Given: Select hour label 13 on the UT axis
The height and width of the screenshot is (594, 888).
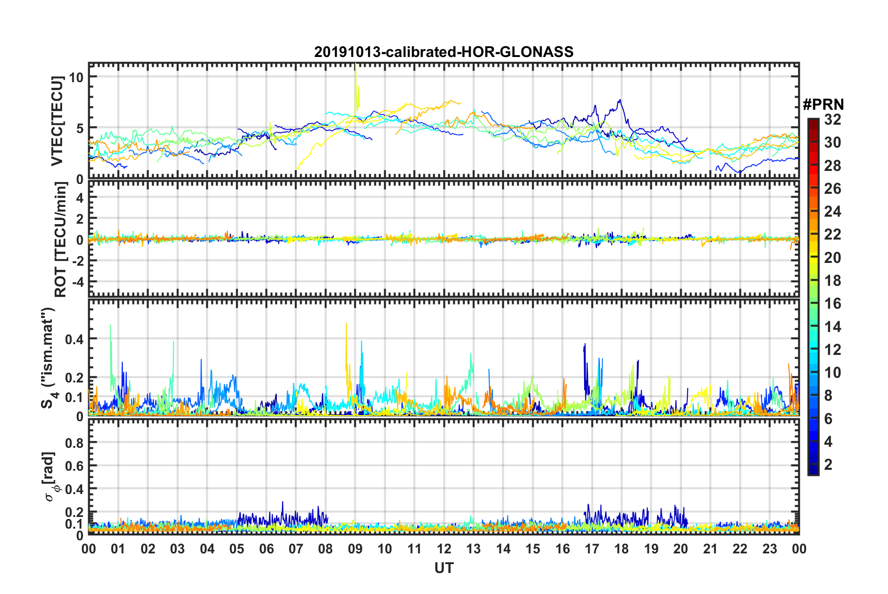Looking at the screenshot, I should pyautogui.click(x=473, y=549).
